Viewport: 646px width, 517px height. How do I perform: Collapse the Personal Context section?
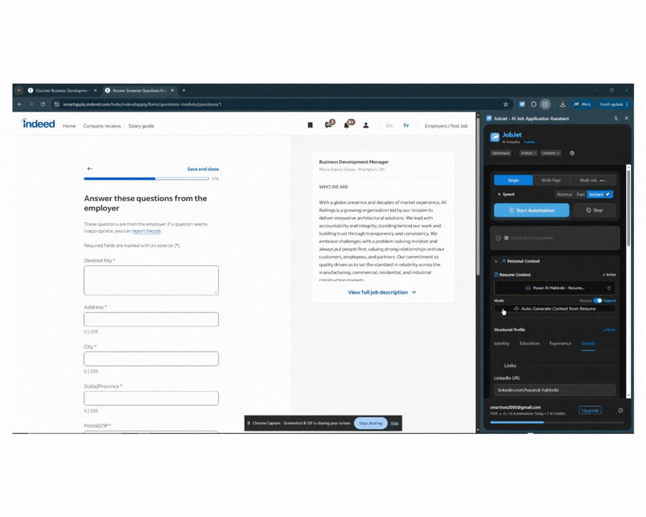[496, 261]
